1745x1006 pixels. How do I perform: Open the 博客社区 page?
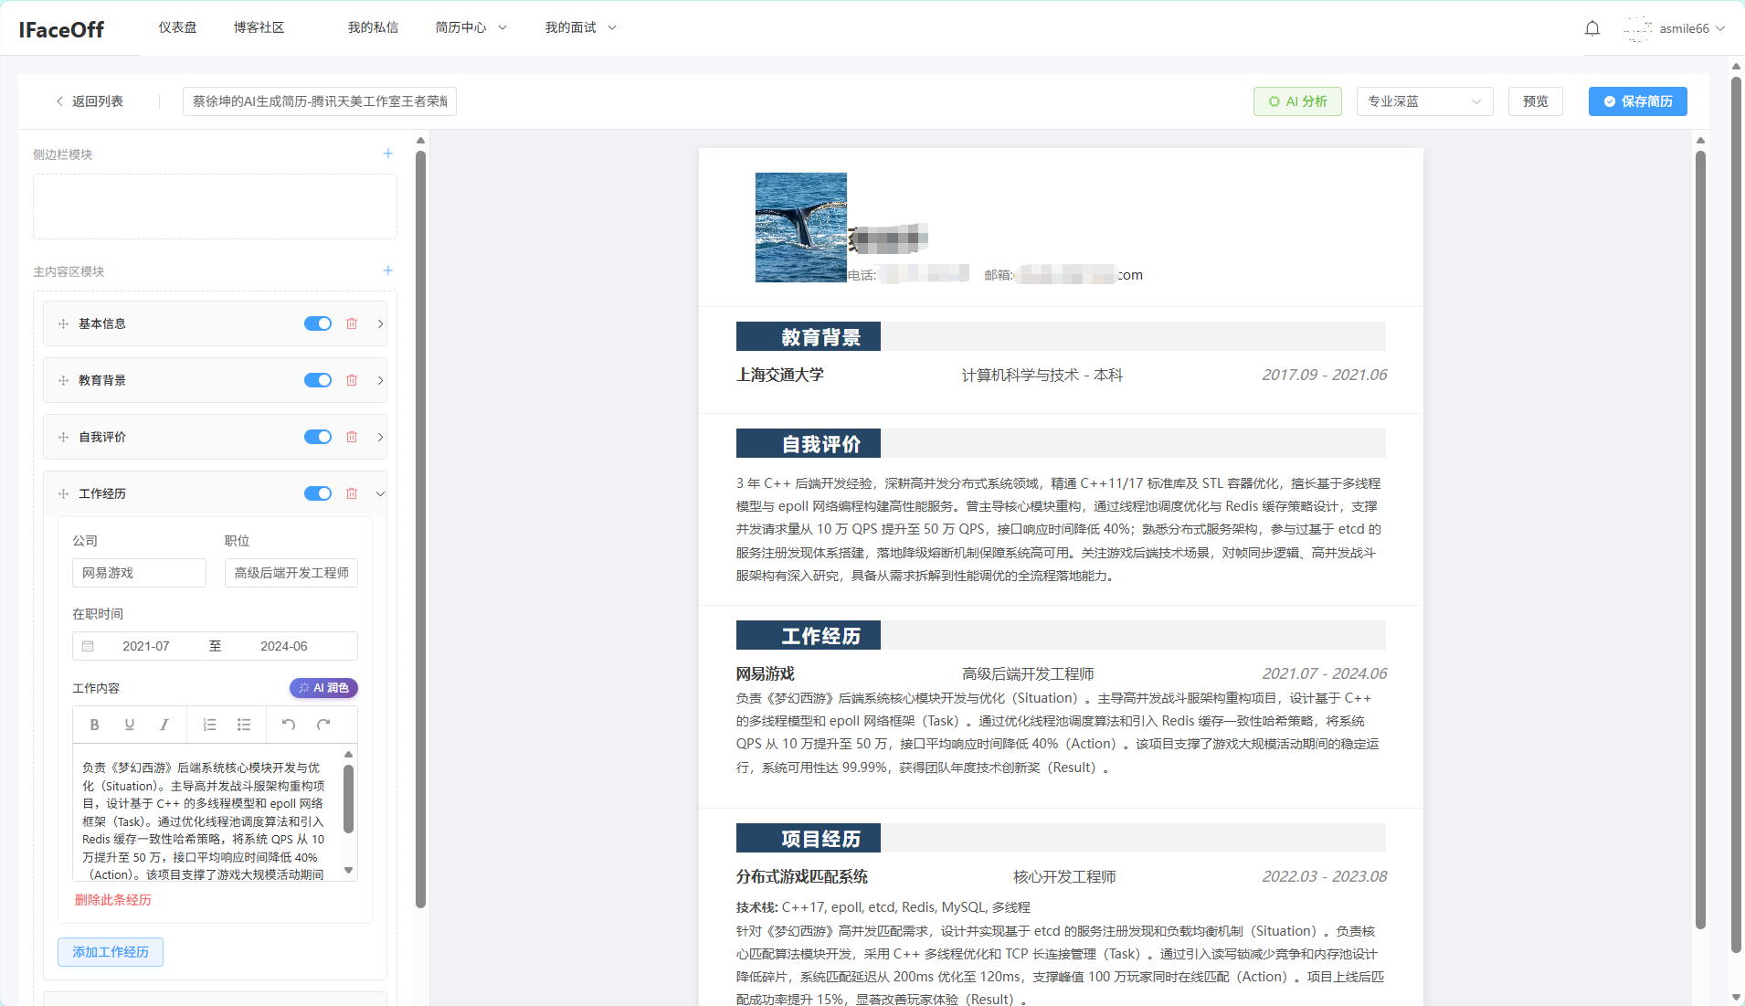click(260, 27)
